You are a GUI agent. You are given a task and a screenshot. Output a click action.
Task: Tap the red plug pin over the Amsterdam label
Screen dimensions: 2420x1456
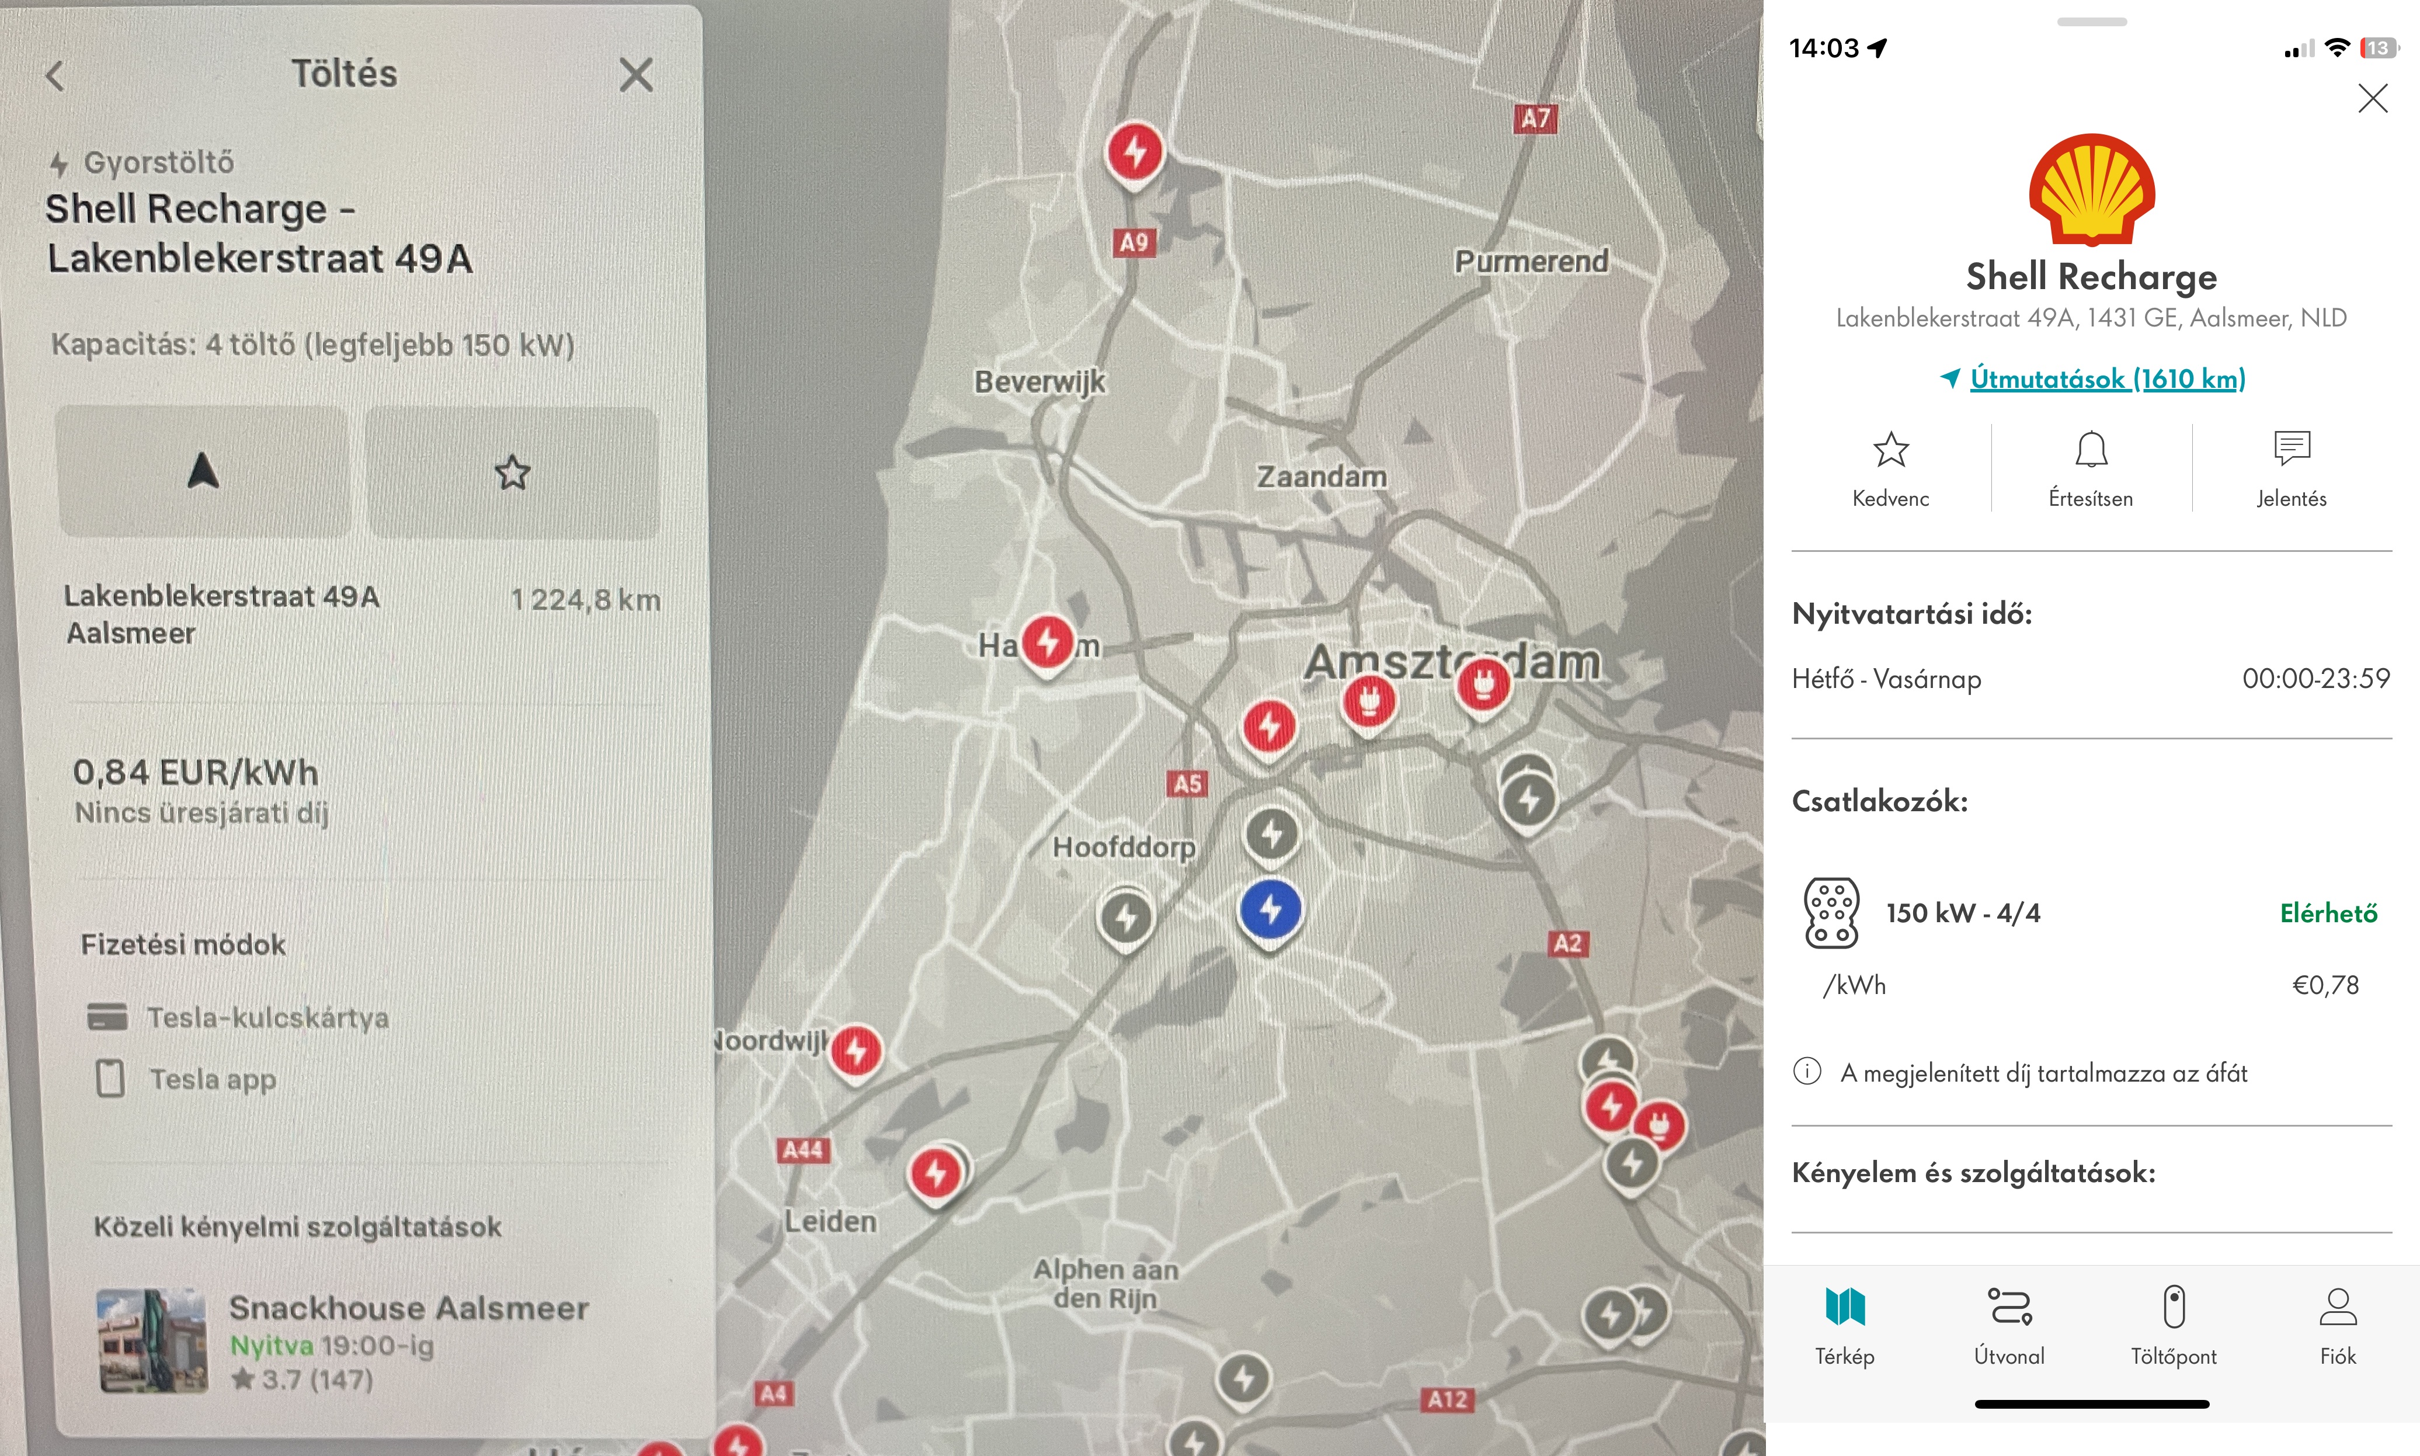(x=1483, y=685)
